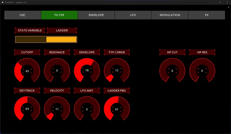The height and width of the screenshot is (134, 231).
Task: Click the VELOCITY label
Action: coord(57,91)
